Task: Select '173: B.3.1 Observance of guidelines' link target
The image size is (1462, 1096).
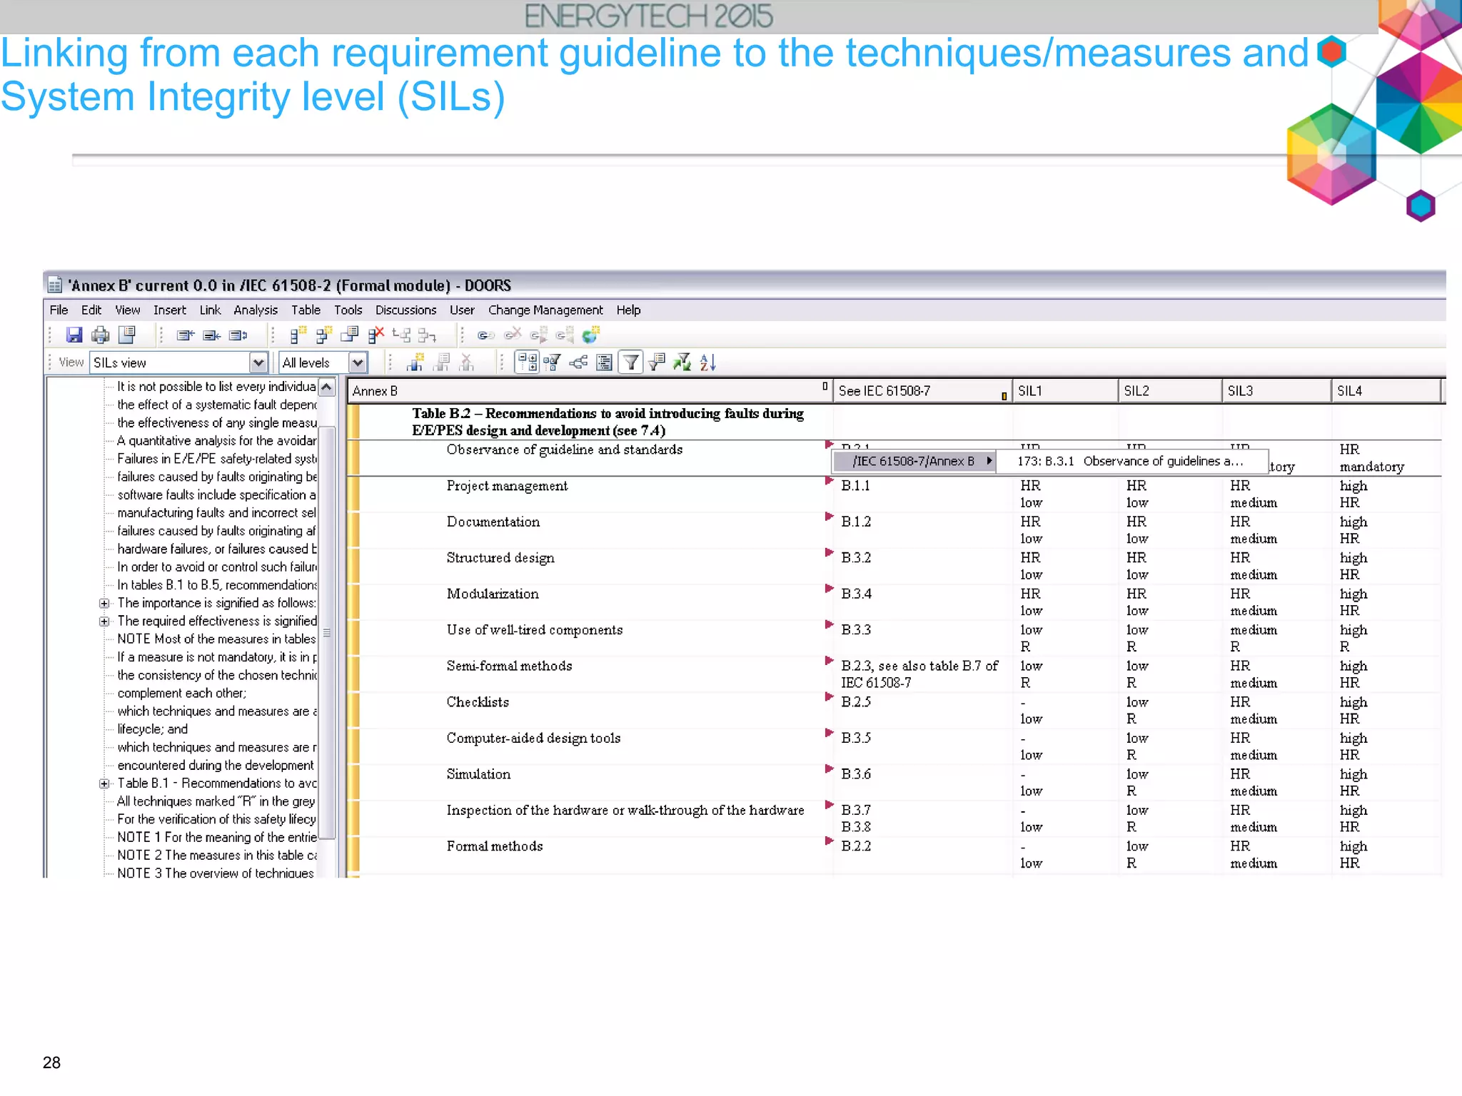Action: (x=1131, y=461)
